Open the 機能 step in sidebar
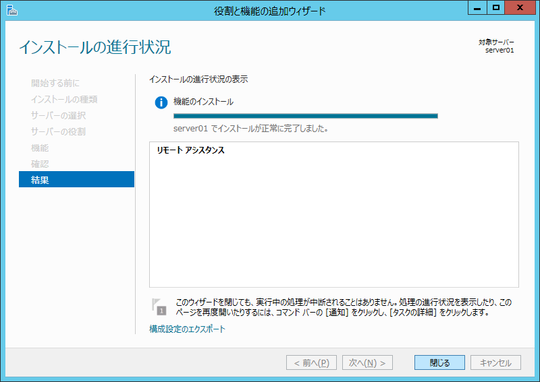 (40, 148)
